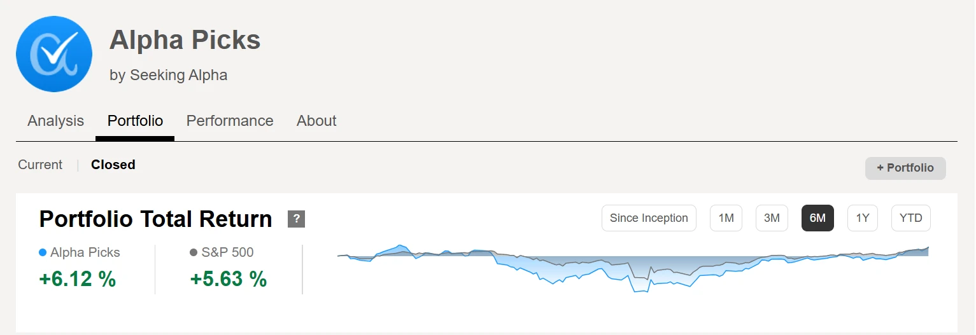976x335 pixels.
Task: Click the blue Alpha Picks legend dot
Action: [43, 253]
